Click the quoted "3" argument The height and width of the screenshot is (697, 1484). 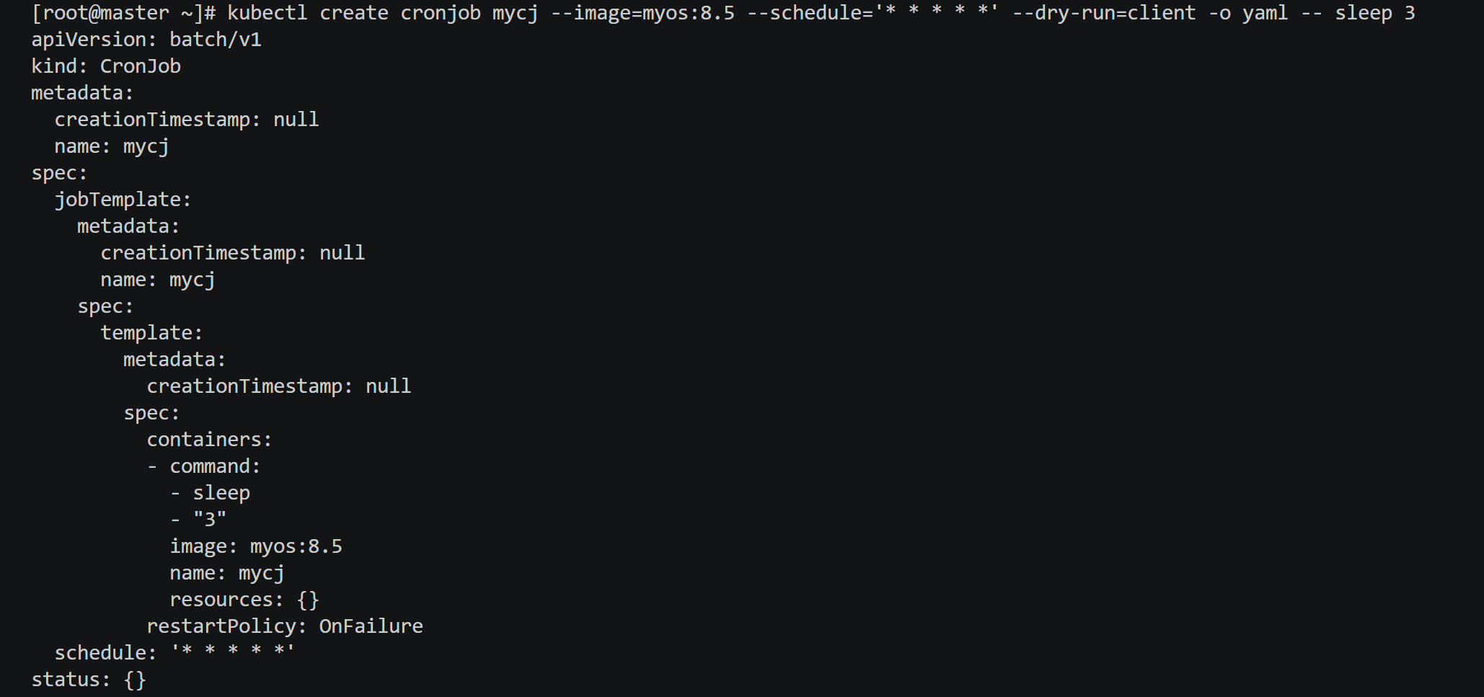210,519
